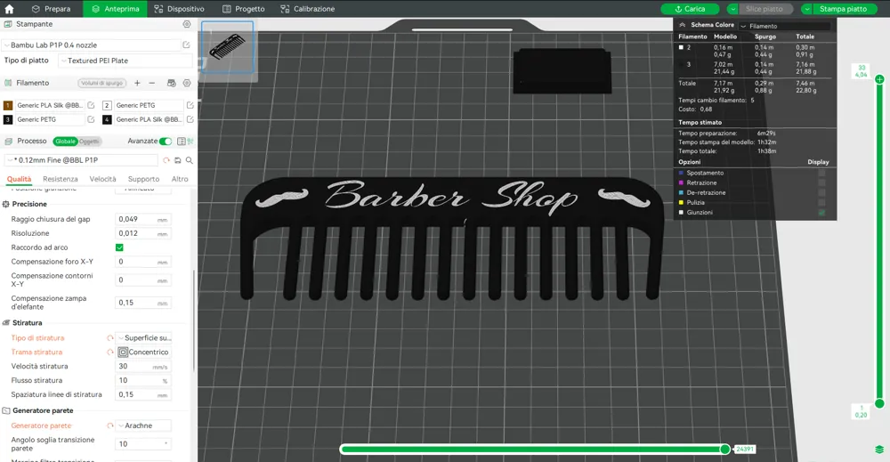Uncheck the Raccordo ad arco checkbox

[119, 247]
